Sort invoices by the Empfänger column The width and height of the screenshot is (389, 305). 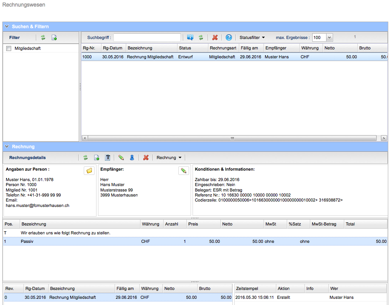(282, 48)
